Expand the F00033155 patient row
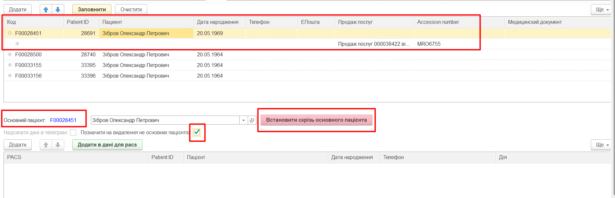615x198 pixels. (x=10, y=65)
